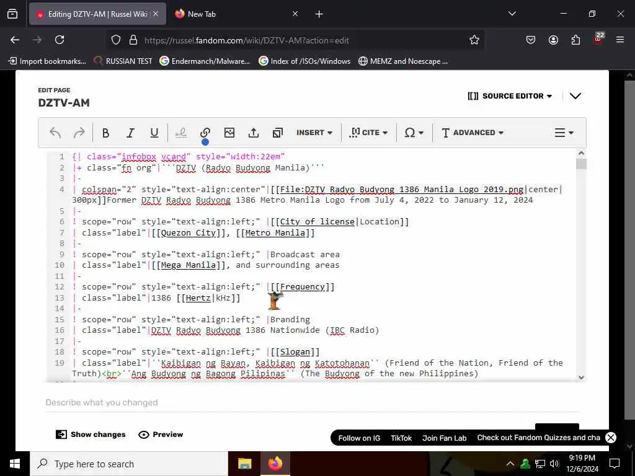This screenshot has height=476, width=635.
Task: Bookmark this page with star icon
Action: 474,40
